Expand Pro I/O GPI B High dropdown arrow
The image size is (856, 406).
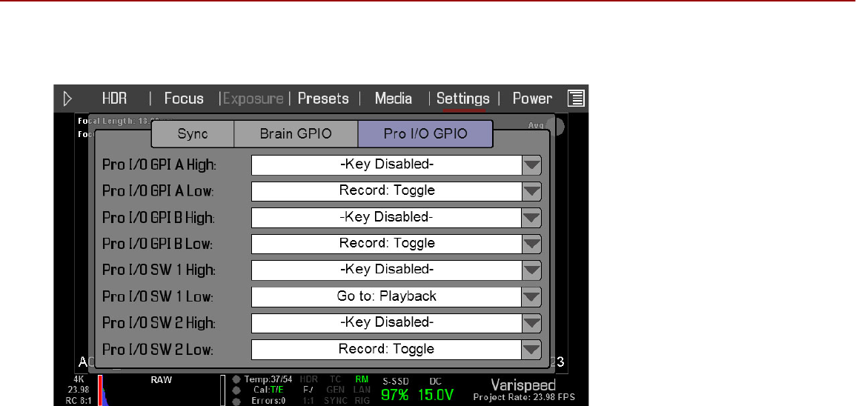(531, 218)
